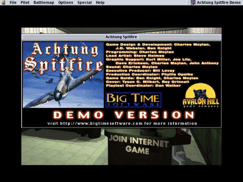Open the Apple menu

click(x=3, y=3)
